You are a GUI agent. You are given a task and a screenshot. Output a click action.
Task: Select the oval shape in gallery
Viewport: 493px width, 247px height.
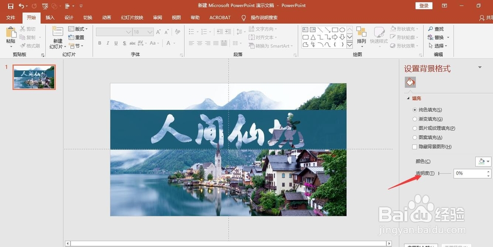(x=342, y=30)
